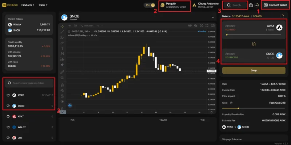Adjust the send amount slider

(x=254, y=34)
